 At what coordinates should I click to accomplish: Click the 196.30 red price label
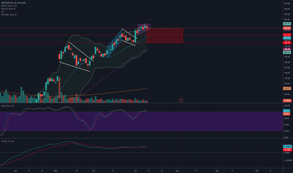(x=287, y=43)
